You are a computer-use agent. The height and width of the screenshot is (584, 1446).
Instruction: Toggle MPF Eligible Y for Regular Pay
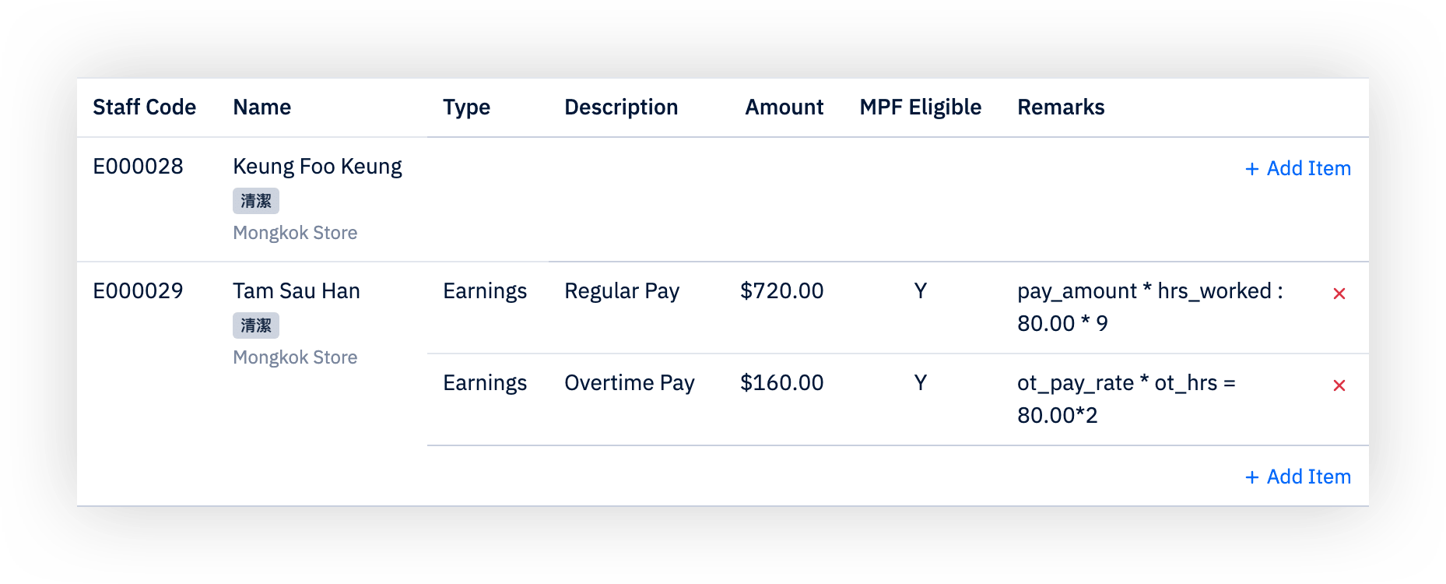click(920, 290)
